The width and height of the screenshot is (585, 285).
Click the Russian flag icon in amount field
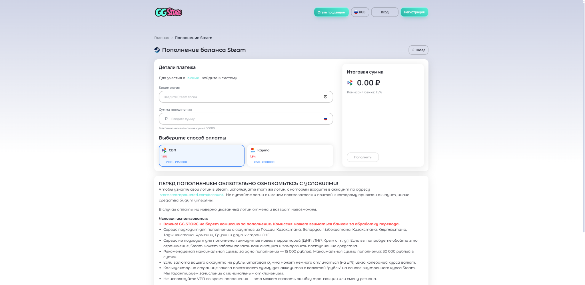click(325, 119)
